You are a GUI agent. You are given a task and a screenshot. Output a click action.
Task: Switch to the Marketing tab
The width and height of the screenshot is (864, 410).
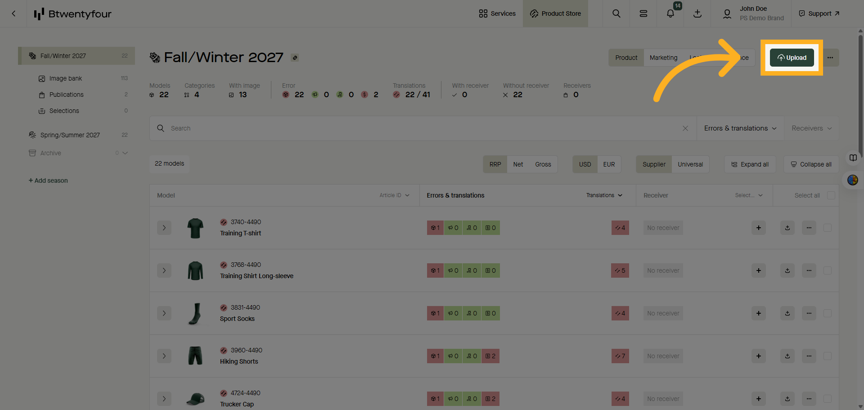663,58
